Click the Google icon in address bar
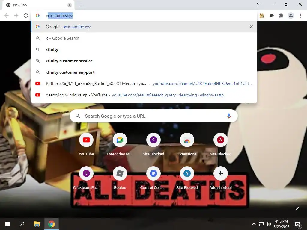Screen dimensions: 307x230 [x=38, y=16]
